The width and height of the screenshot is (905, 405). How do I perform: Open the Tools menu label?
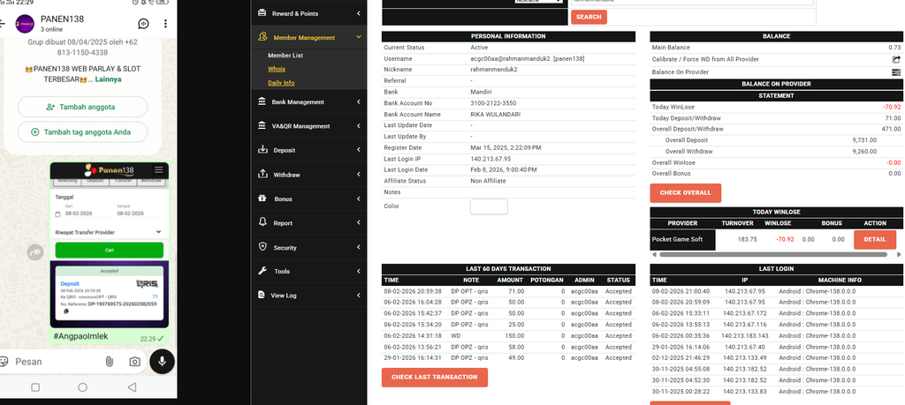282,272
